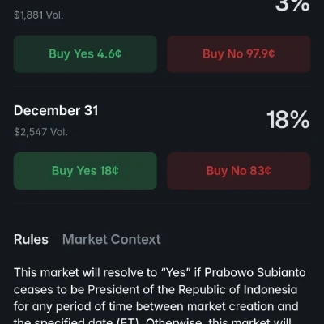Click the quoted “Yes” in rules text
Screen dimensions: 324x324
click(x=176, y=273)
